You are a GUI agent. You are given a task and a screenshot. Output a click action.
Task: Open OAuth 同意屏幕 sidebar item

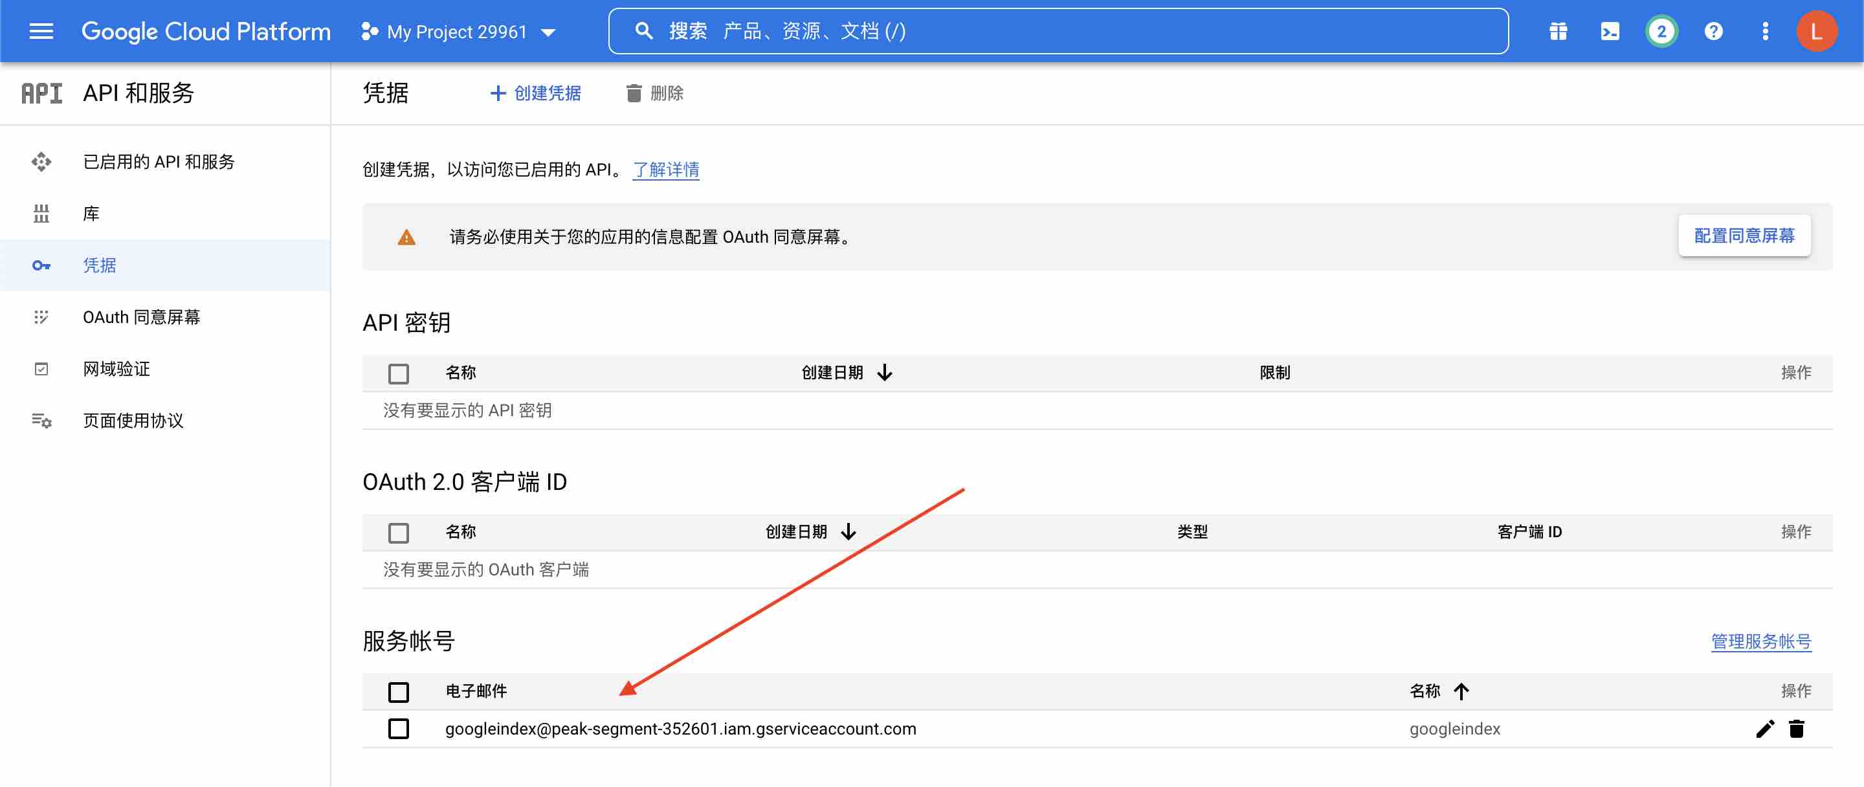[141, 317]
